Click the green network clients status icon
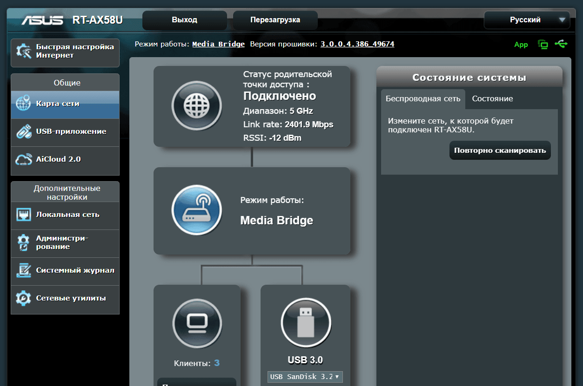This screenshot has width=583, height=386. [x=543, y=45]
